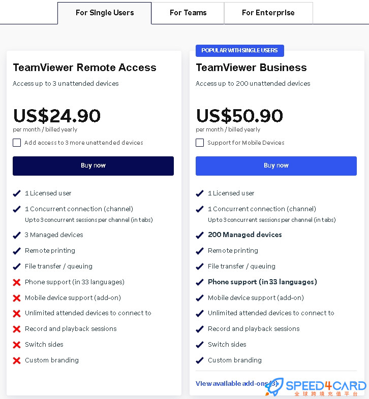Expand View available add-ons link
The height and width of the screenshot is (399, 369).
pos(236,383)
